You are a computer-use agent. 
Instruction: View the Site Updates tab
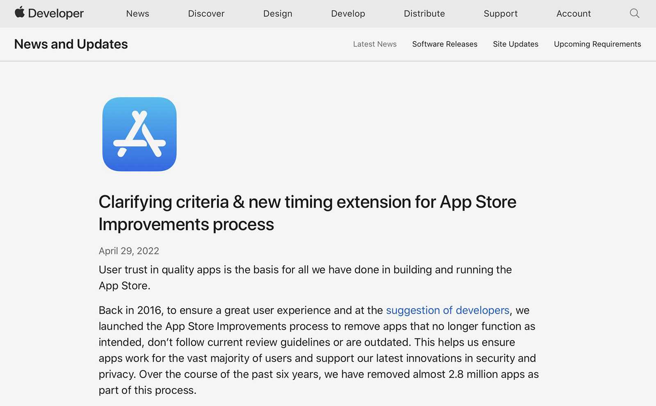(x=515, y=44)
